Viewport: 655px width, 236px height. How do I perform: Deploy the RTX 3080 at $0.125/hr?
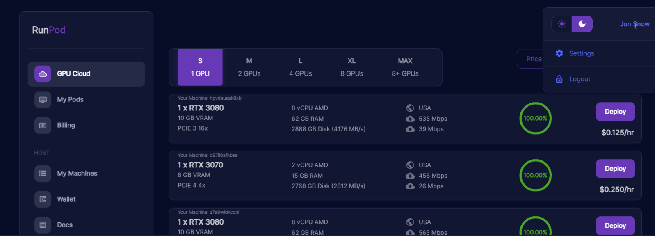[x=615, y=112]
